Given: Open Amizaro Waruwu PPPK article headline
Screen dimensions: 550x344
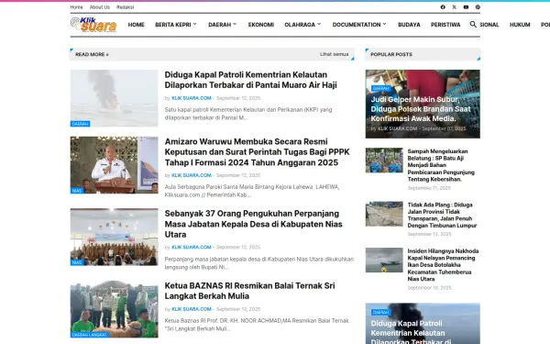Looking at the screenshot, I should [257, 152].
